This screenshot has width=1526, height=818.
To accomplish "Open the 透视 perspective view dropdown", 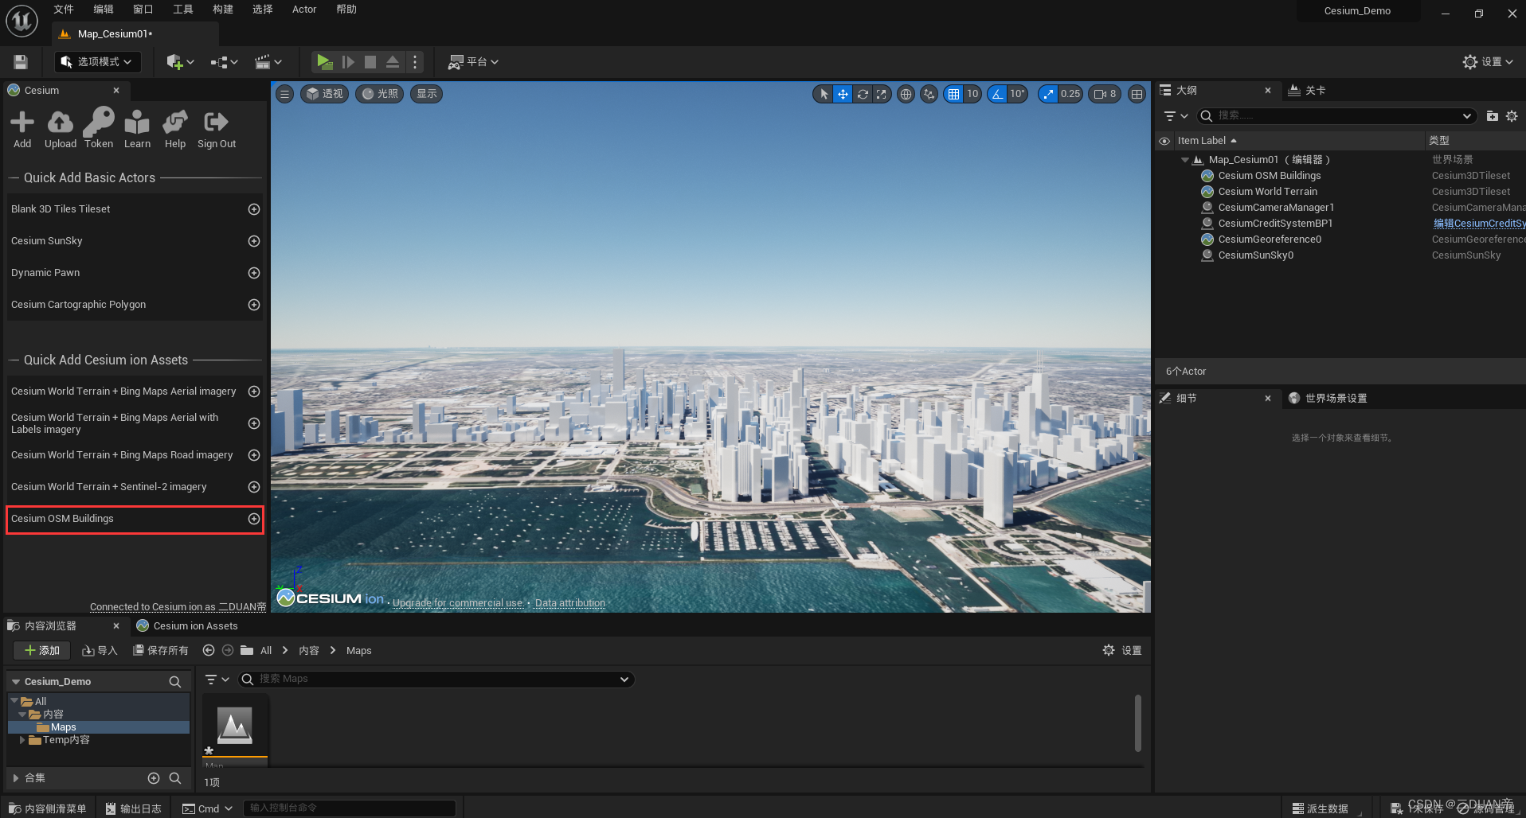I will 324,94.
